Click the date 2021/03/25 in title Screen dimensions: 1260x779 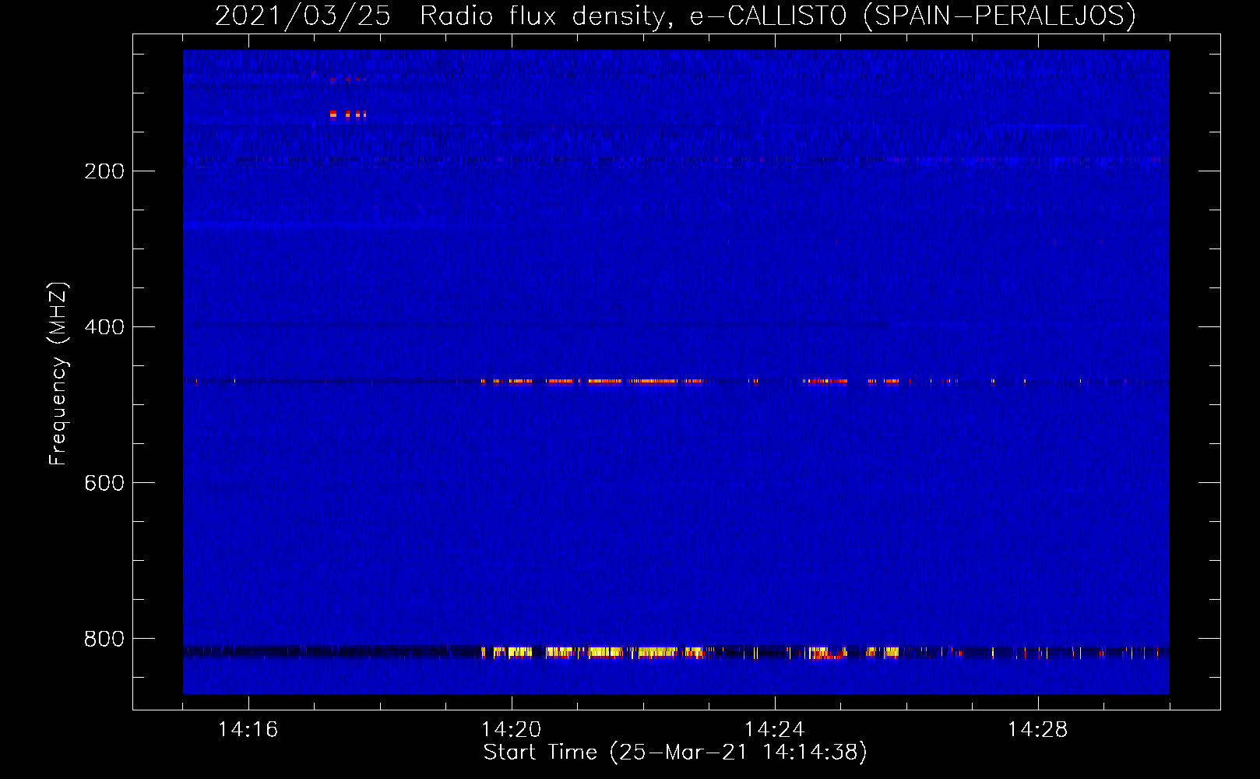coord(303,16)
